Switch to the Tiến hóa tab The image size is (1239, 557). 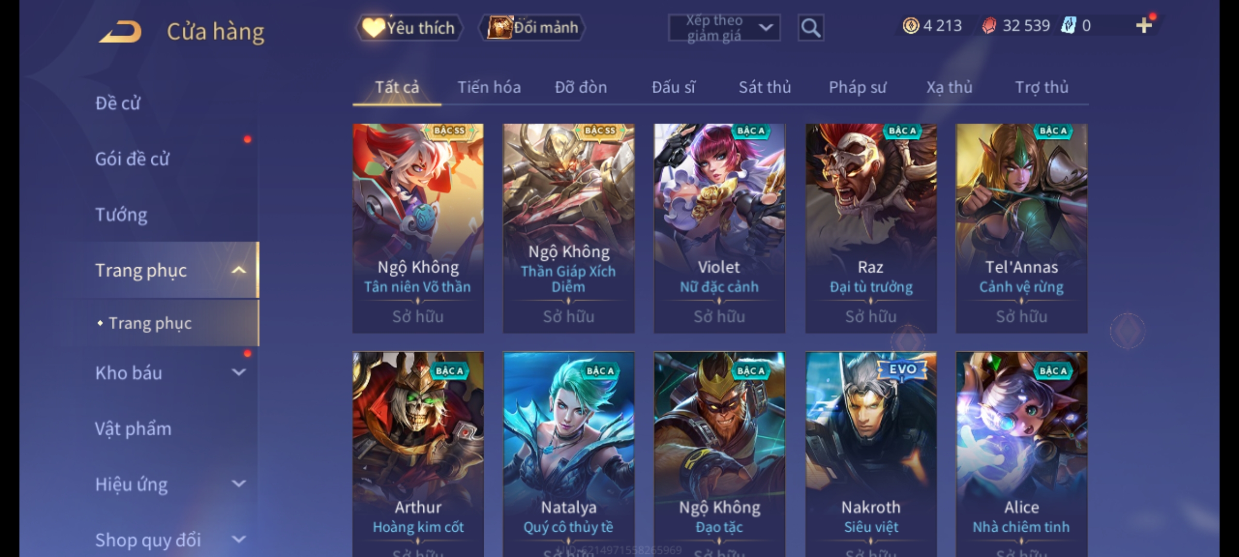click(489, 88)
